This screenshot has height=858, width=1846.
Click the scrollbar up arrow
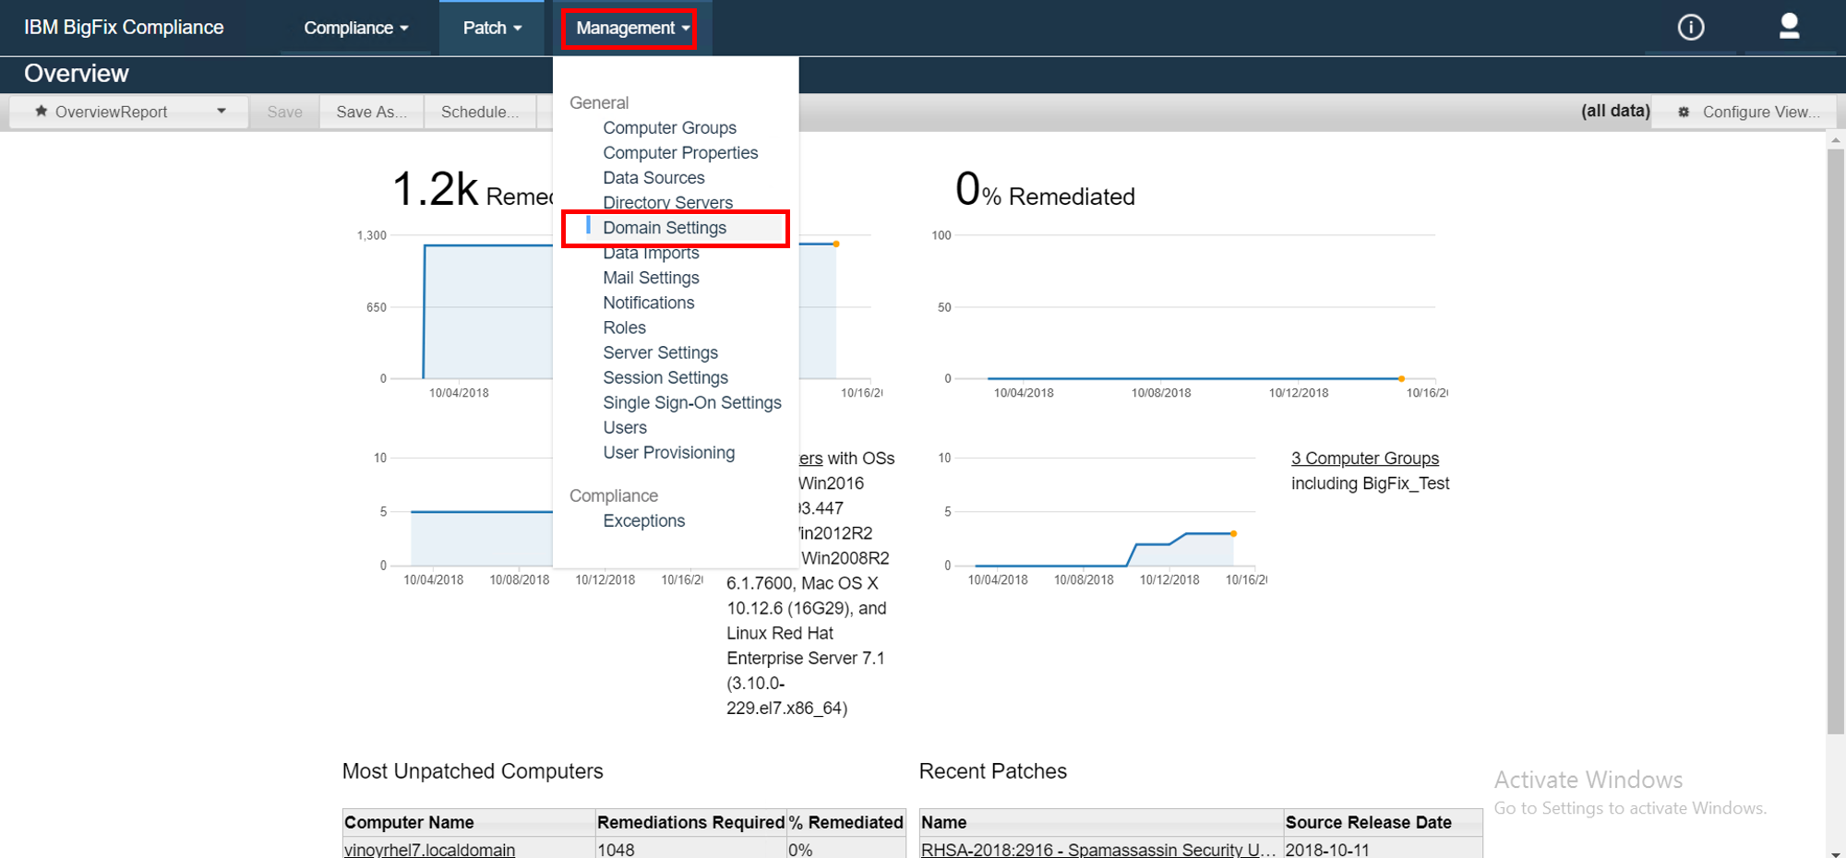click(x=1835, y=140)
